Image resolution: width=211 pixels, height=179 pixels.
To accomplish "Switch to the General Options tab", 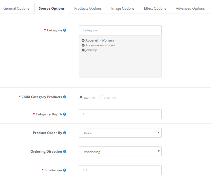I will (x=16, y=8).
